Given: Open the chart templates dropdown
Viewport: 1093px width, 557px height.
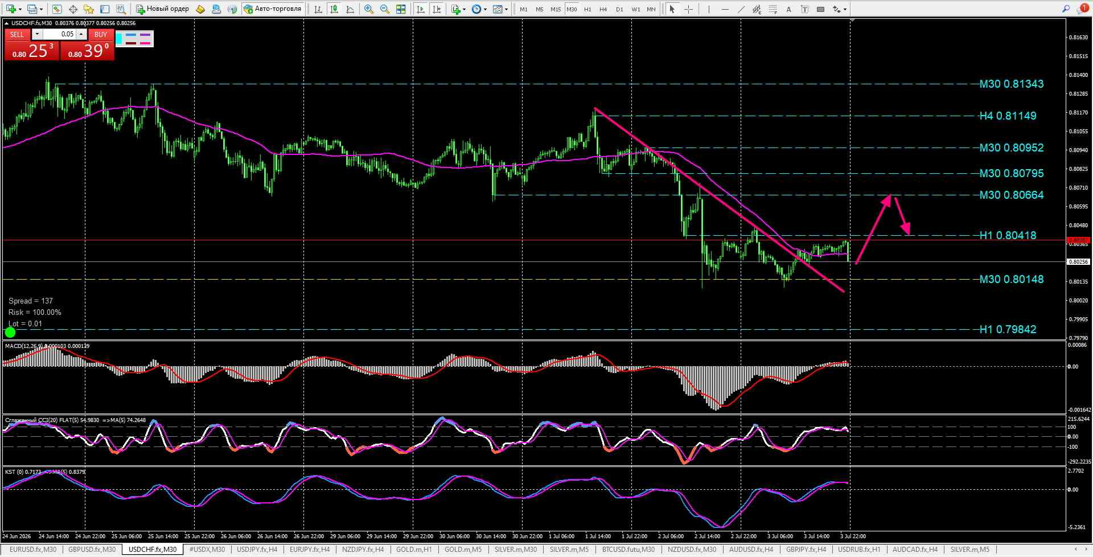Looking at the screenshot, I should (x=501, y=9).
